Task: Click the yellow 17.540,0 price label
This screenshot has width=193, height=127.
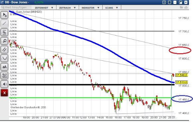Action: coord(181,75)
